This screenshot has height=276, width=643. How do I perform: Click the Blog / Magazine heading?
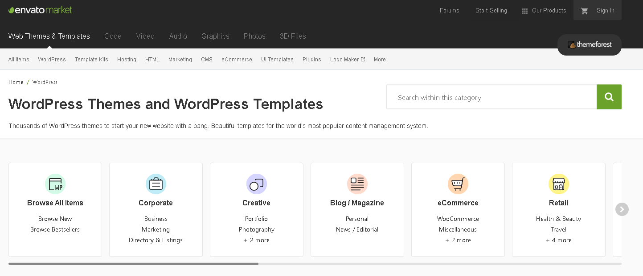[x=357, y=203]
